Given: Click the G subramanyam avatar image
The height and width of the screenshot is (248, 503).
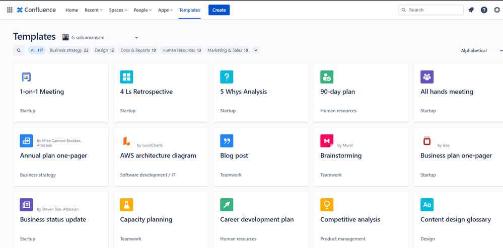Looking at the screenshot, I should pyautogui.click(x=65, y=38).
